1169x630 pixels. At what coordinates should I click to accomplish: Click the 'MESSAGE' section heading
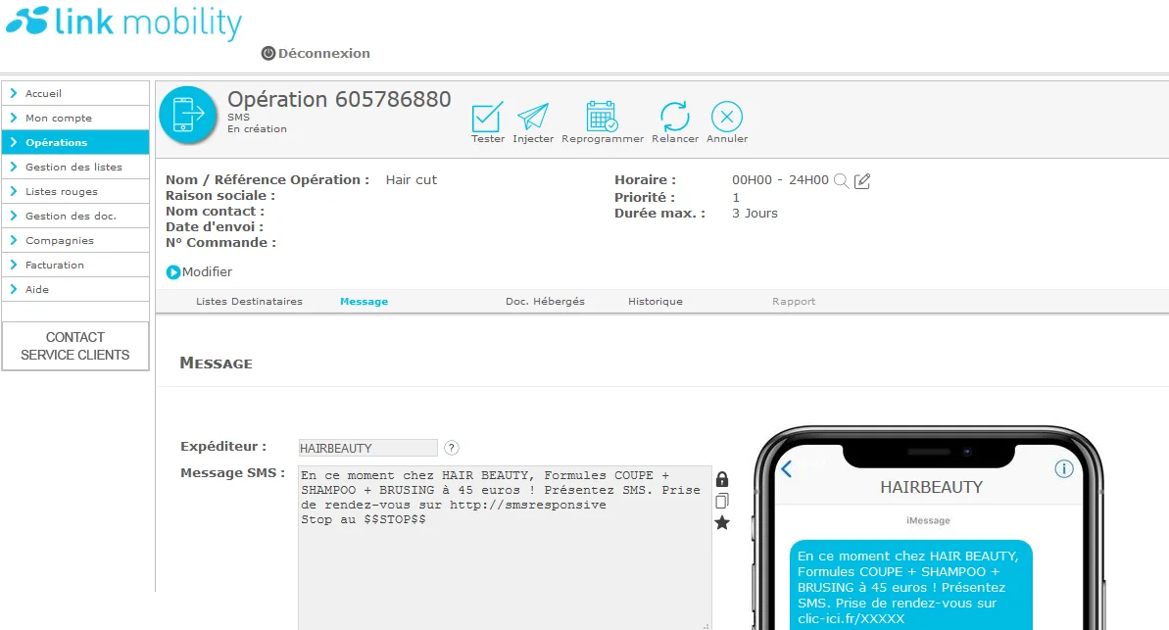point(217,363)
